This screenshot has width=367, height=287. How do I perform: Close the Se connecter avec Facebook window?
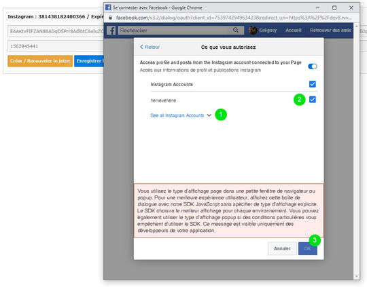[x=351, y=7]
